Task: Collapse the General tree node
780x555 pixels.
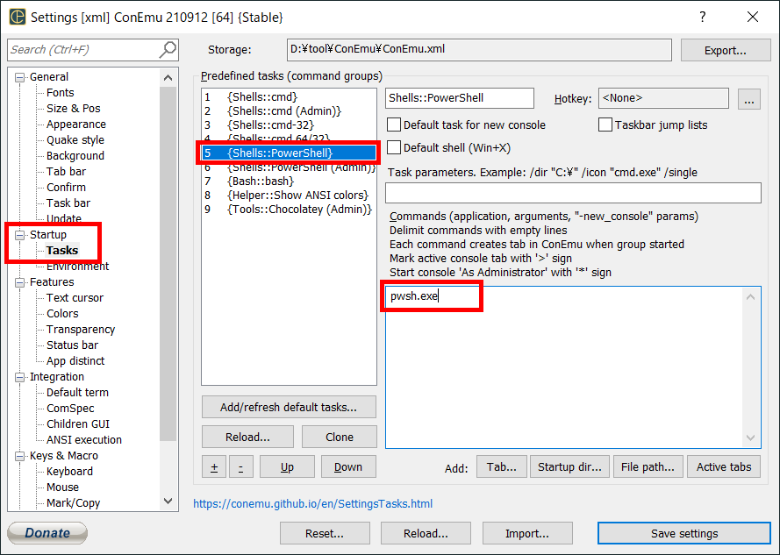Action: [x=20, y=77]
